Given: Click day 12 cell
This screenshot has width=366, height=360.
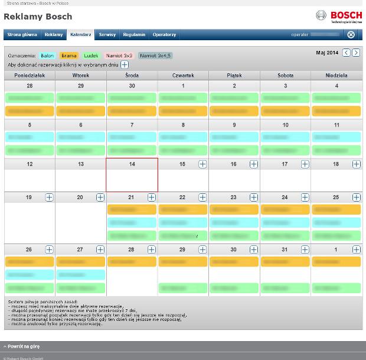Looking at the screenshot, I should [30, 175].
